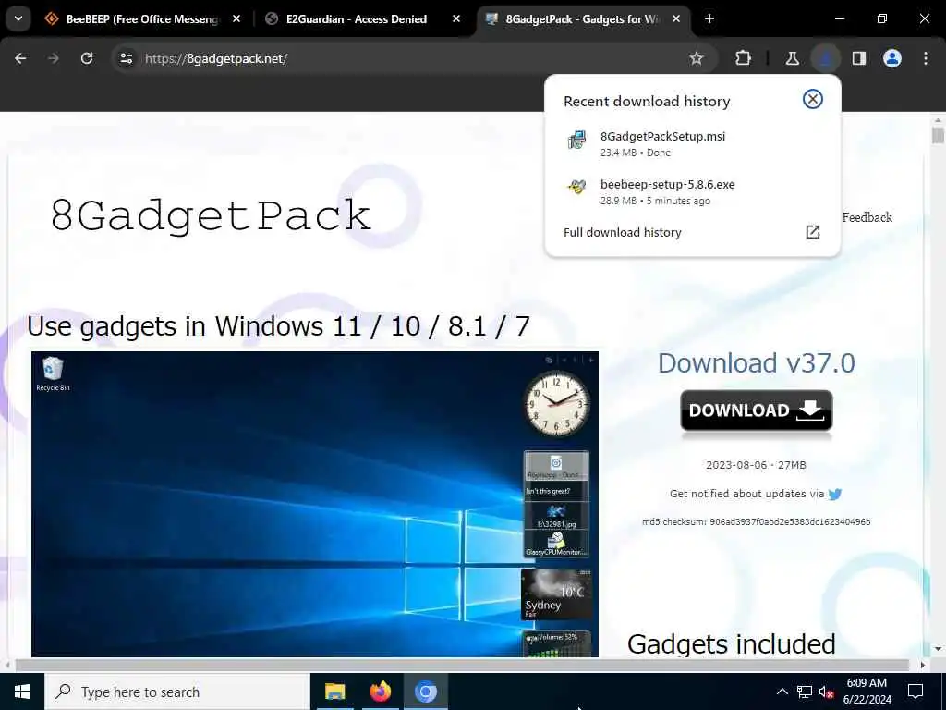Open the Windows Start menu
Viewport: 946px width, 710px height.
click(x=22, y=692)
